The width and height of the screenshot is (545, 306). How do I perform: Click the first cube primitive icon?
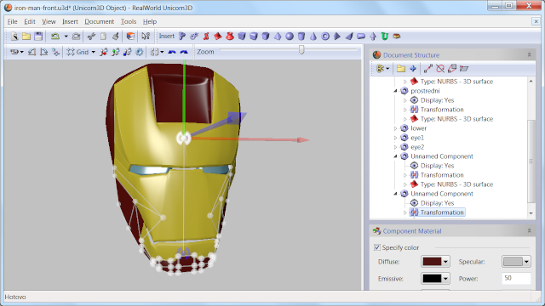point(242,36)
